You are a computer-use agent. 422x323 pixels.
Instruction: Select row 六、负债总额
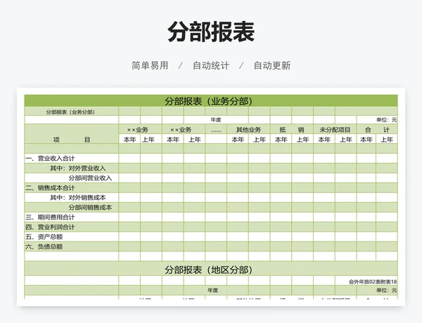211,246
